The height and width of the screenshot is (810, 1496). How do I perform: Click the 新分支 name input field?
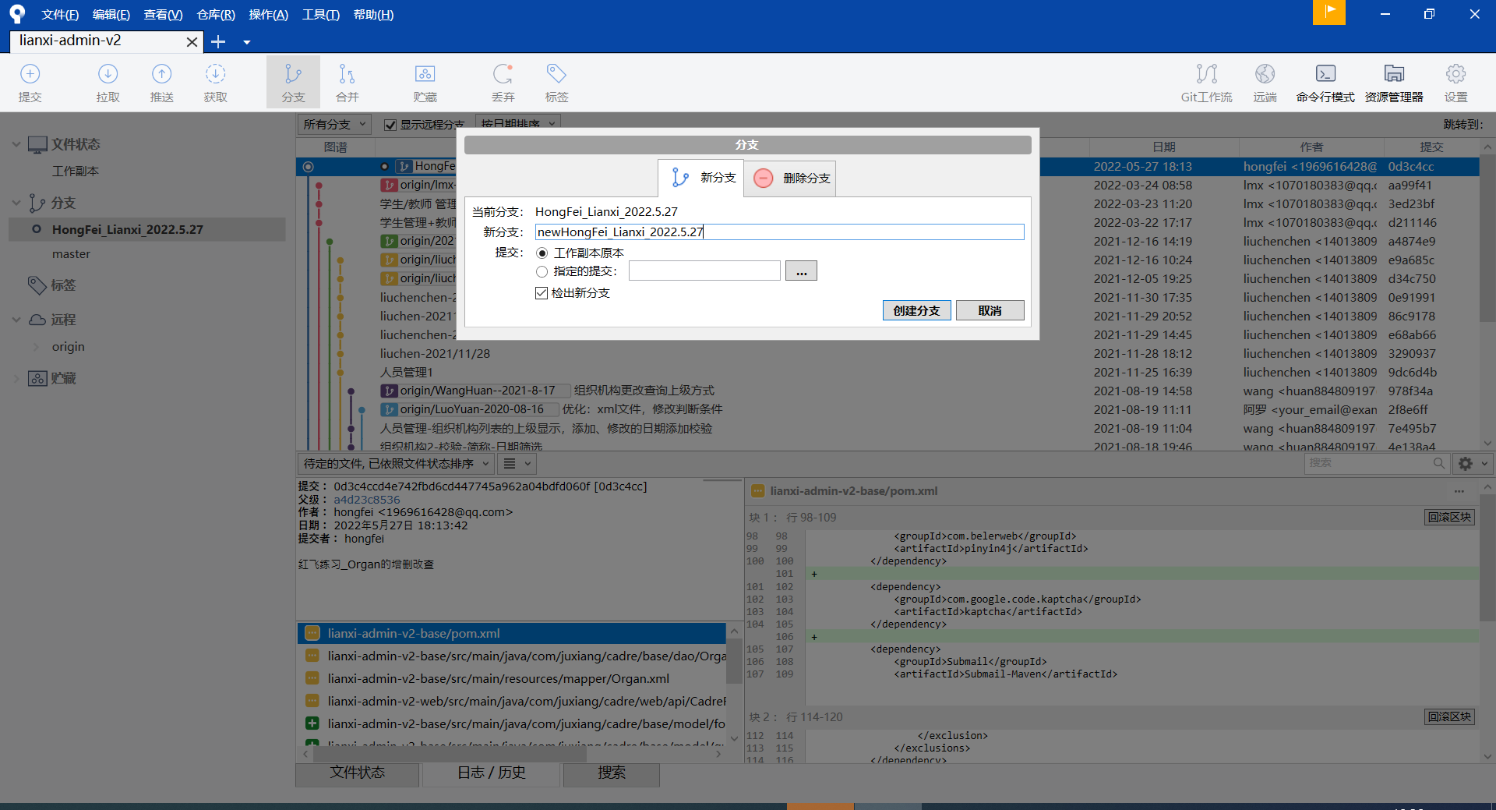779,232
